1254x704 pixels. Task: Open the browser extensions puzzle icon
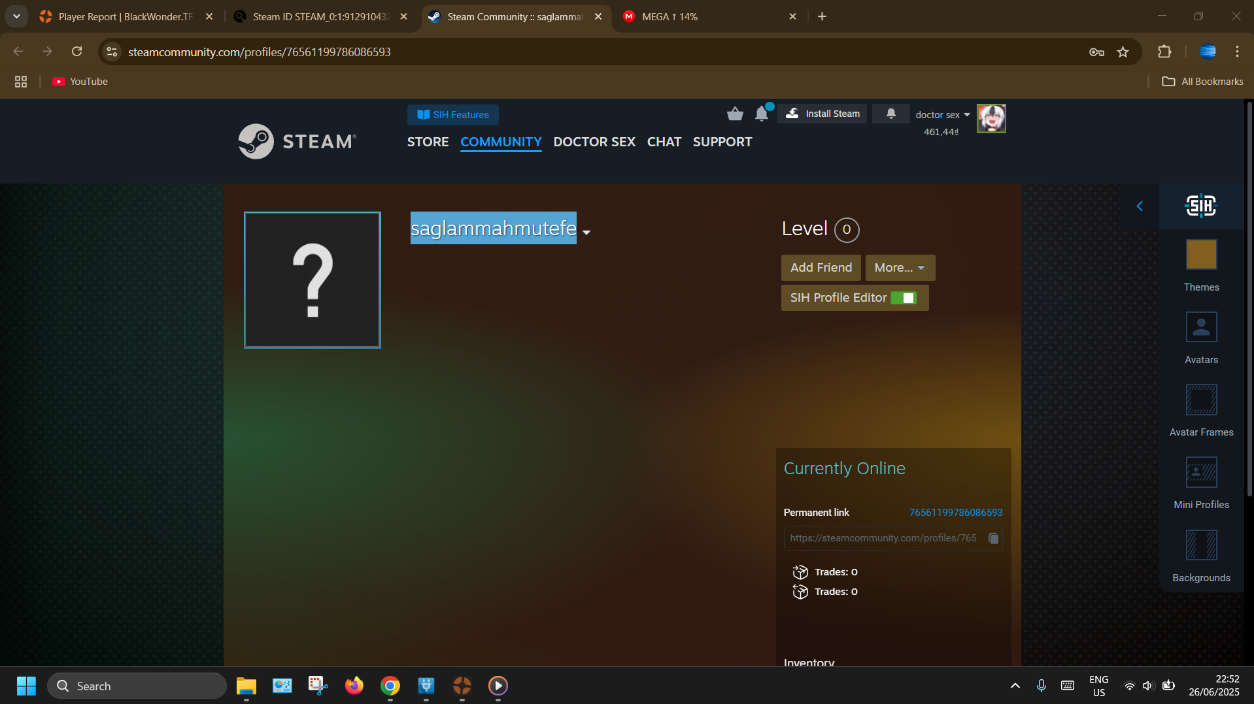coord(1164,52)
